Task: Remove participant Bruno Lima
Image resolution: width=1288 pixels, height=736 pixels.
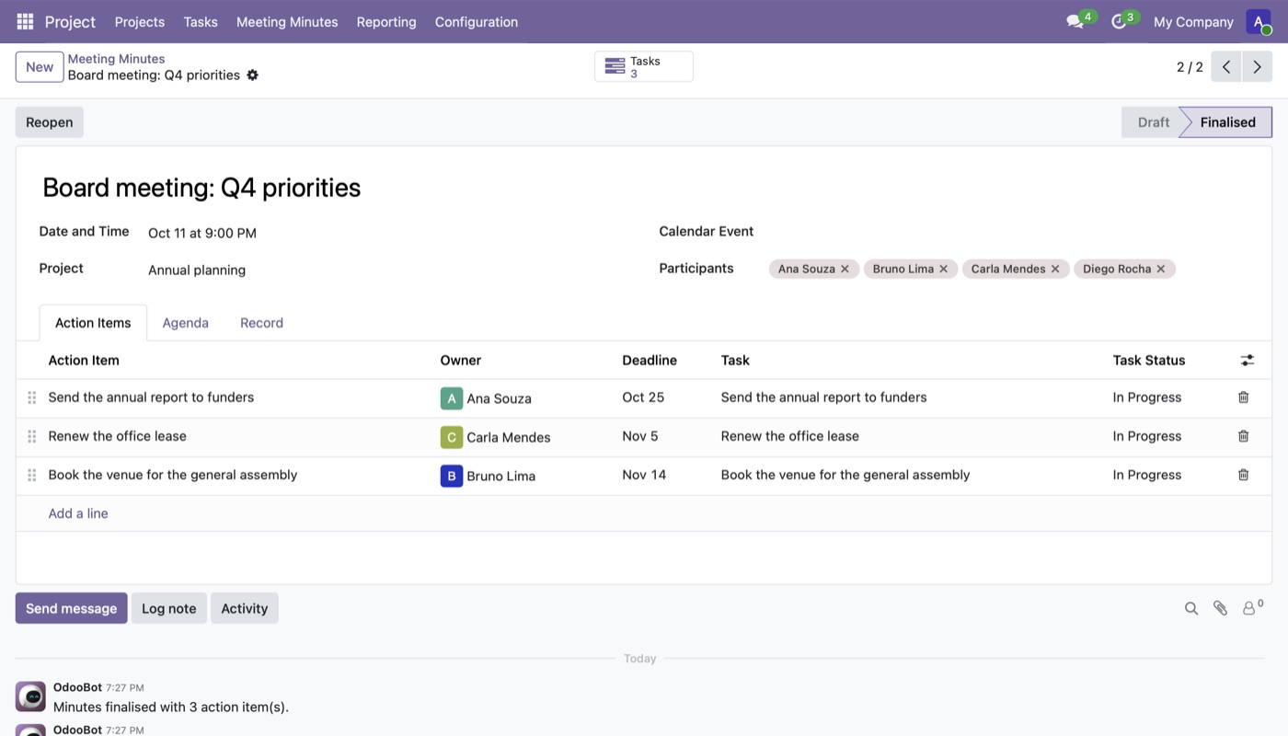Action: pyautogui.click(x=943, y=269)
